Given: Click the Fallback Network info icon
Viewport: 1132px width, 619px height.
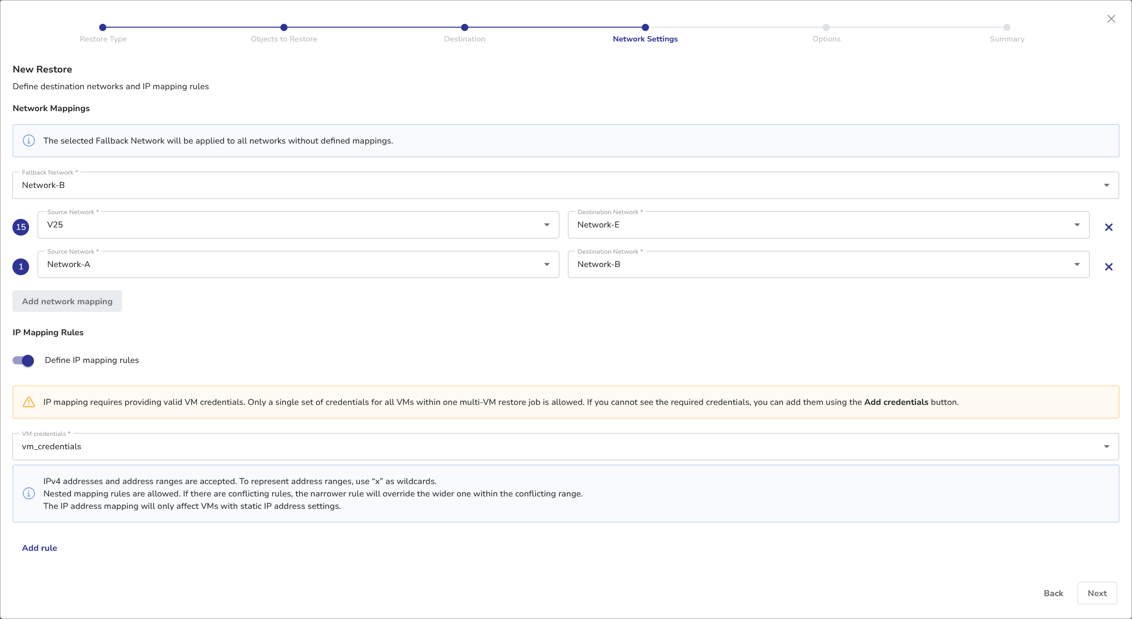Looking at the screenshot, I should [29, 141].
